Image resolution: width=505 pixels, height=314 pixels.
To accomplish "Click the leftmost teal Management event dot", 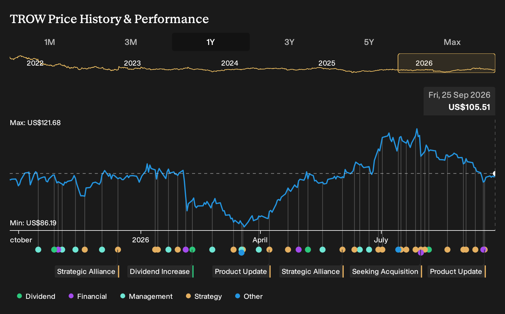I will click(38, 250).
